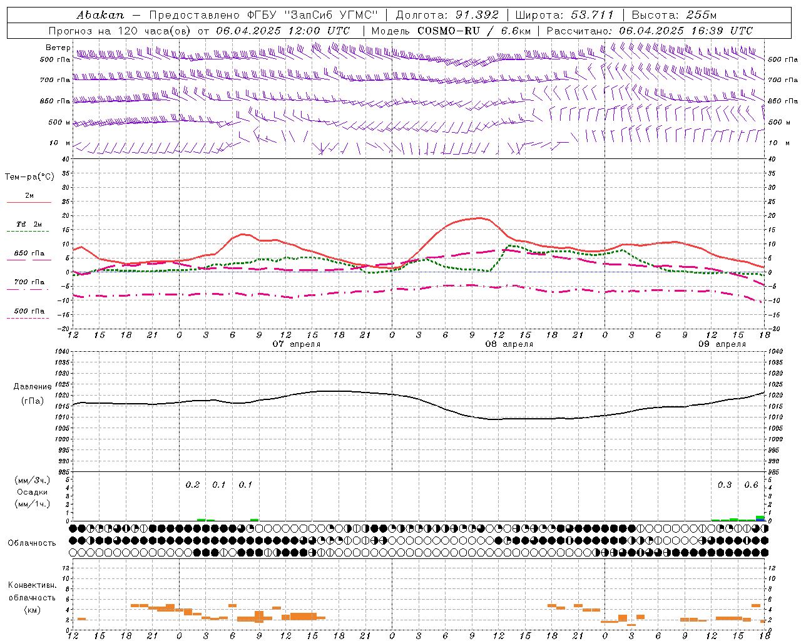Click the station name "Abakan" in the header
The width and height of the screenshot is (801, 641).
[x=100, y=14]
